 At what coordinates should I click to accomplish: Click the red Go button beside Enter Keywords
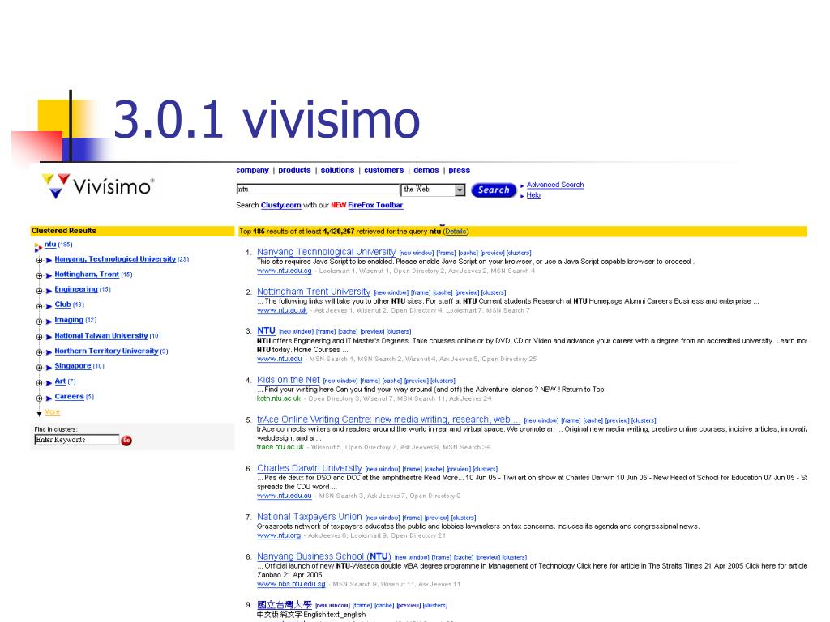coord(126,440)
